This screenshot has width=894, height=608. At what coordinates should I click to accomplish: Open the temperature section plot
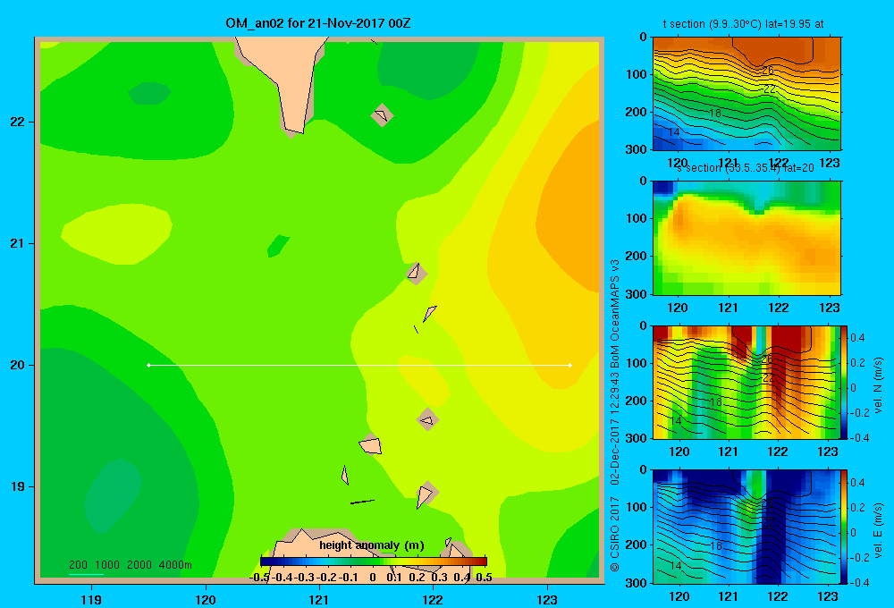[x=746, y=93]
